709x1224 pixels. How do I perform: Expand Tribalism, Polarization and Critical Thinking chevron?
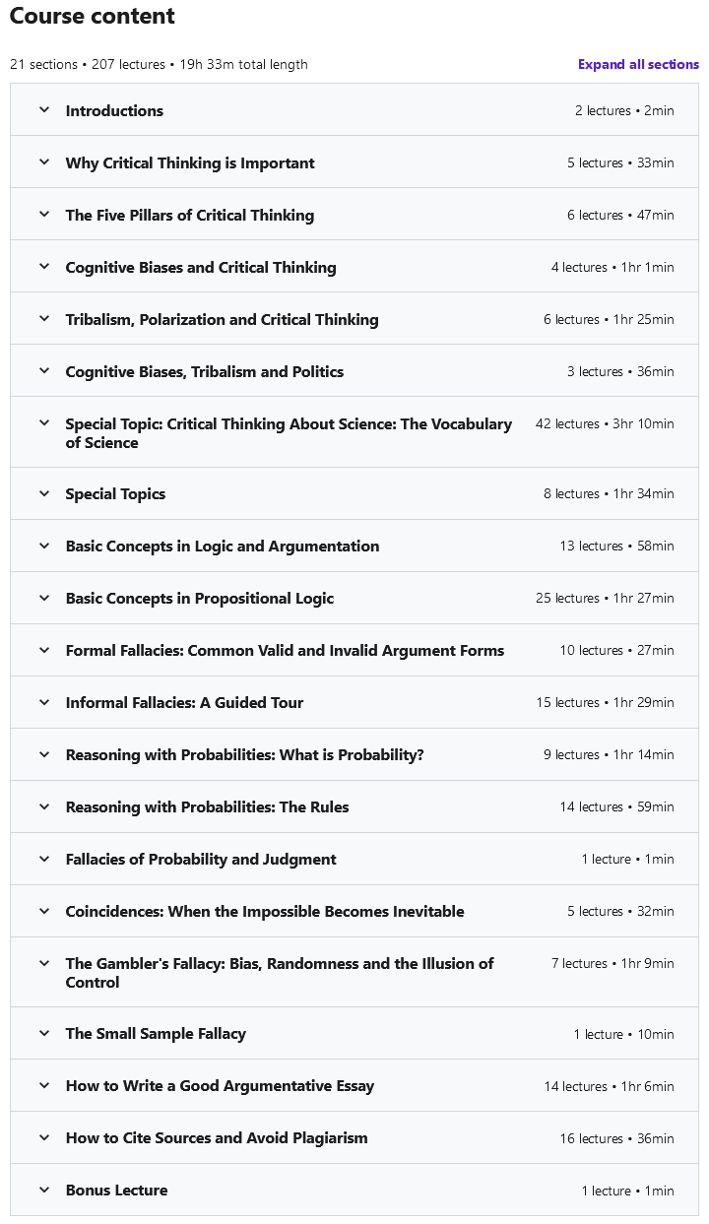pyautogui.click(x=44, y=319)
